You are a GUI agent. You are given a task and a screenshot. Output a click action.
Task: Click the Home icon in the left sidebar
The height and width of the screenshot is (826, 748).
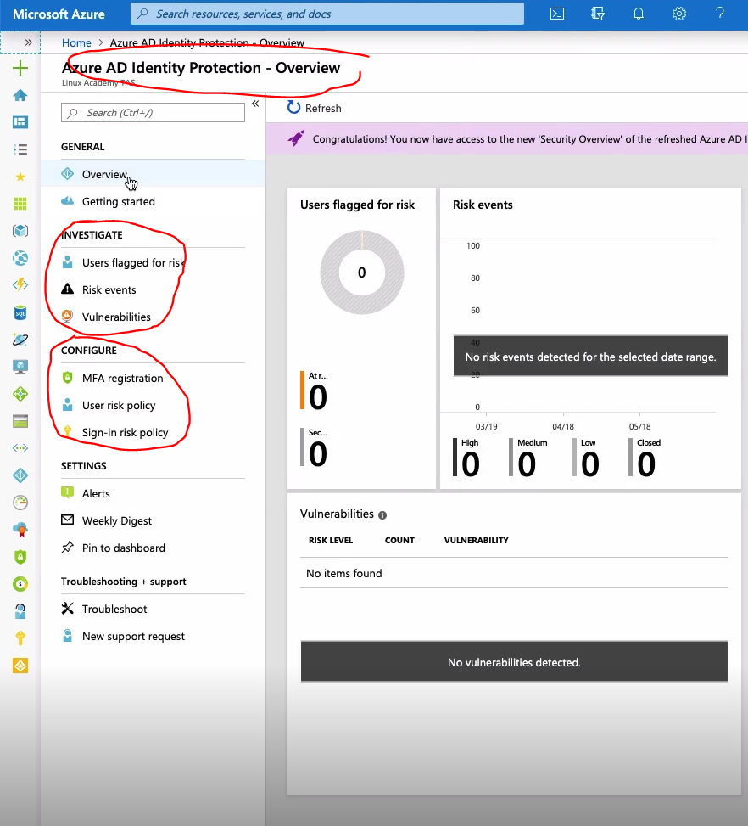[20, 95]
